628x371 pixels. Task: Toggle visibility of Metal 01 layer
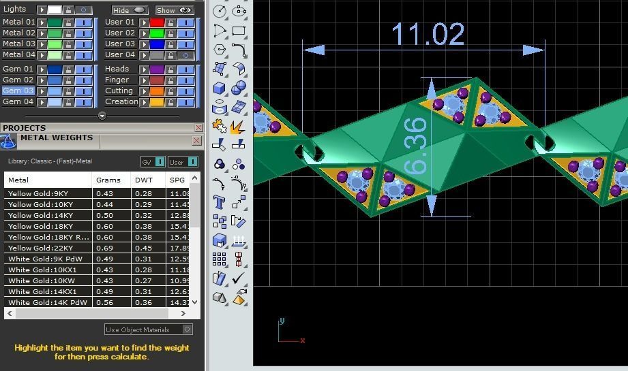point(84,22)
